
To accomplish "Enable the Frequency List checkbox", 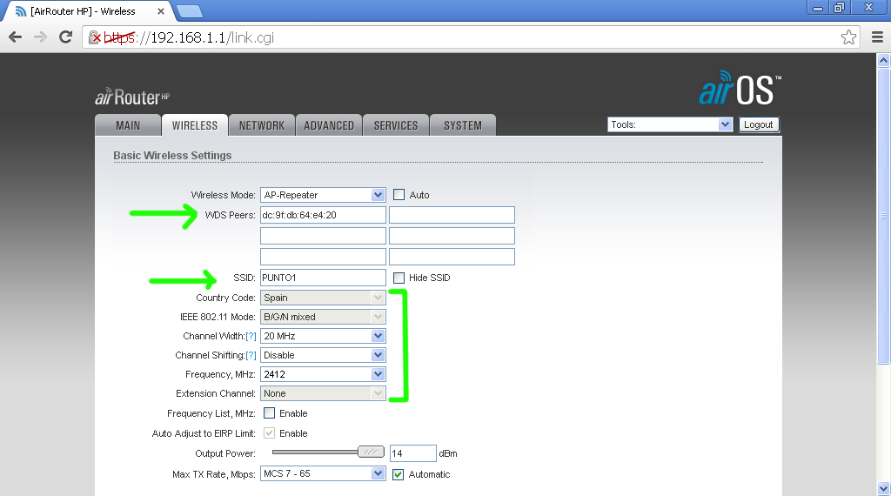I will coord(270,413).
